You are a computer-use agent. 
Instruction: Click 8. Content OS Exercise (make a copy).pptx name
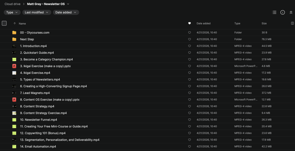coord(50,100)
